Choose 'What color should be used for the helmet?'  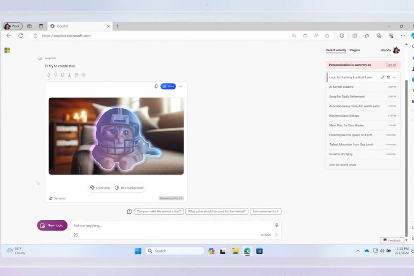(217, 211)
